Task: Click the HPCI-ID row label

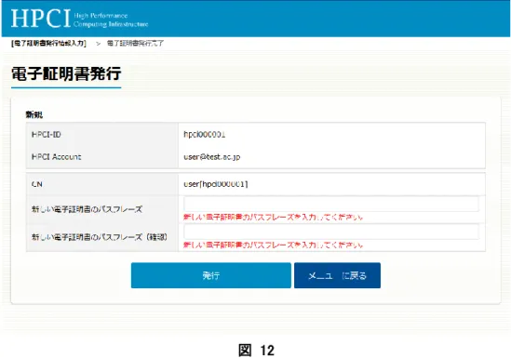Action: pyautogui.click(x=46, y=135)
